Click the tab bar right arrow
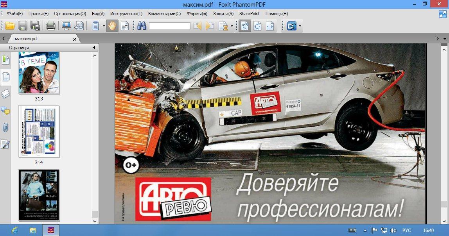Image resolution: width=449 pixels, height=236 pixels. pos(438,39)
